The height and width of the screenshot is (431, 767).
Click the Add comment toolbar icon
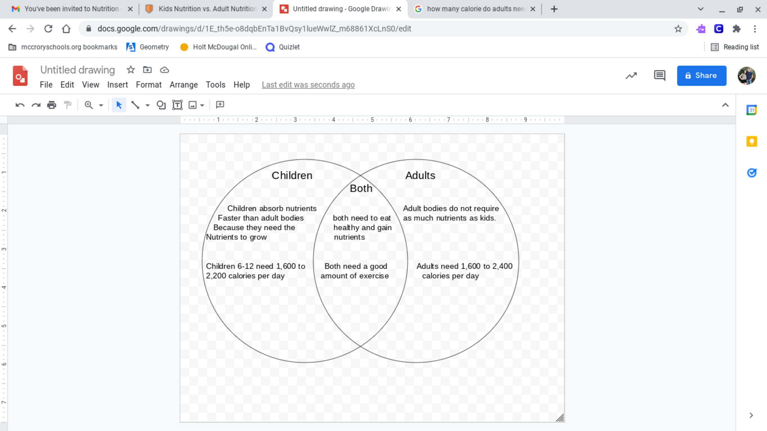click(220, 105)
